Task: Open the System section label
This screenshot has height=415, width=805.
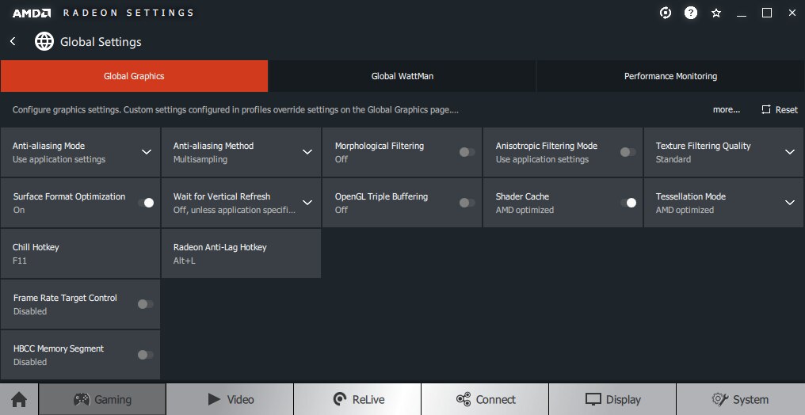Action: 750,399
